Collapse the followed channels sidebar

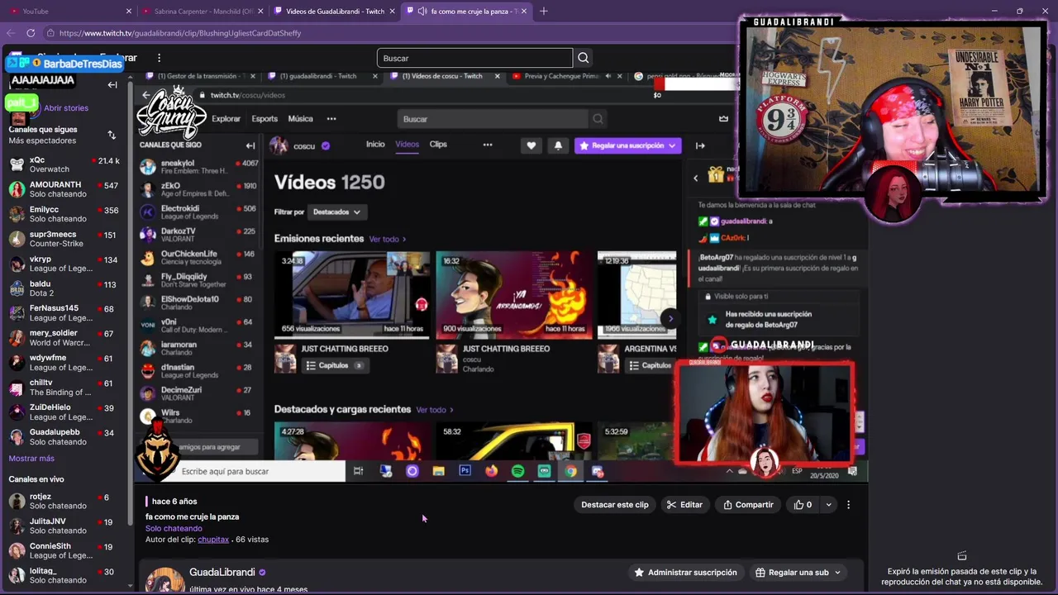112,84
